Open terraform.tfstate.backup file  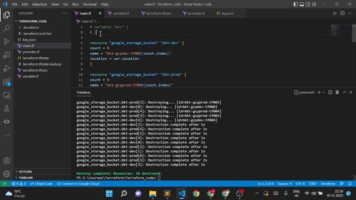[x=42, y=64]
